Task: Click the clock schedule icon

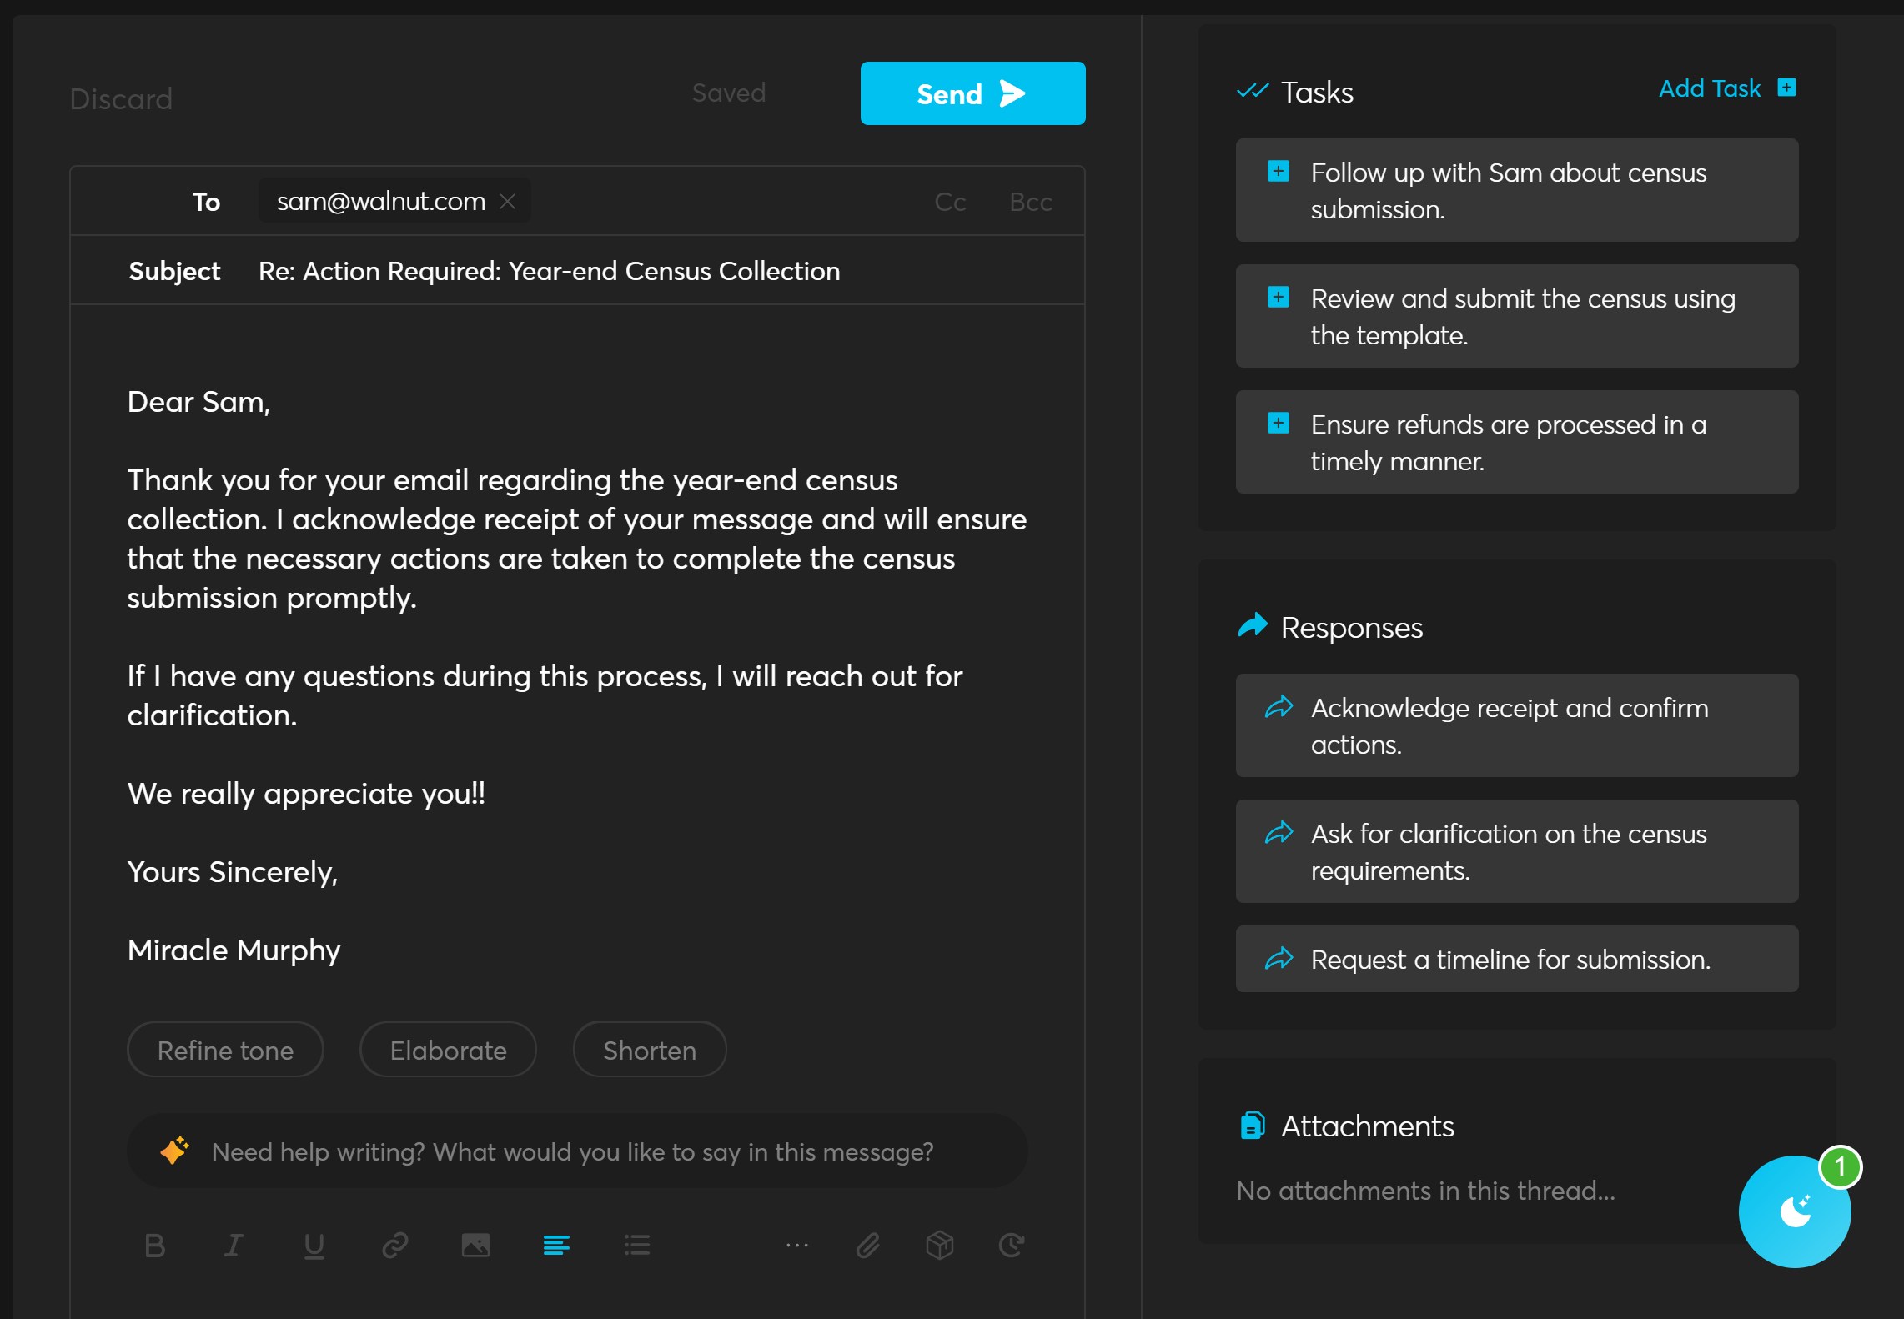Action: coord(1012,1246)
